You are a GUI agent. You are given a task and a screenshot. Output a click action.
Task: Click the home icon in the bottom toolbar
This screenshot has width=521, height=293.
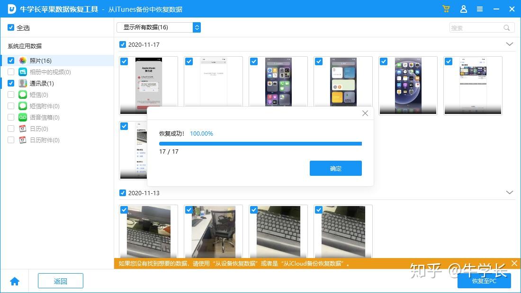(x=15, y=281)
